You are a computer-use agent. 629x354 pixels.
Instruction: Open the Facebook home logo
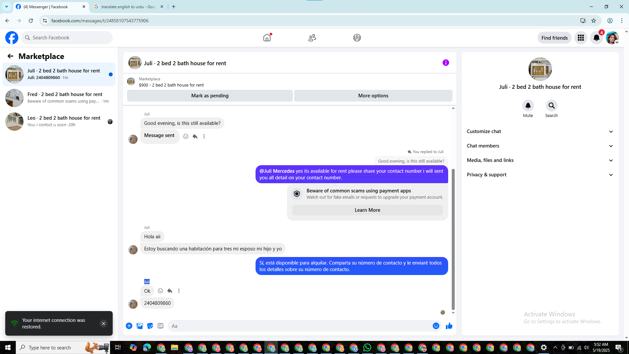[12, 38]
